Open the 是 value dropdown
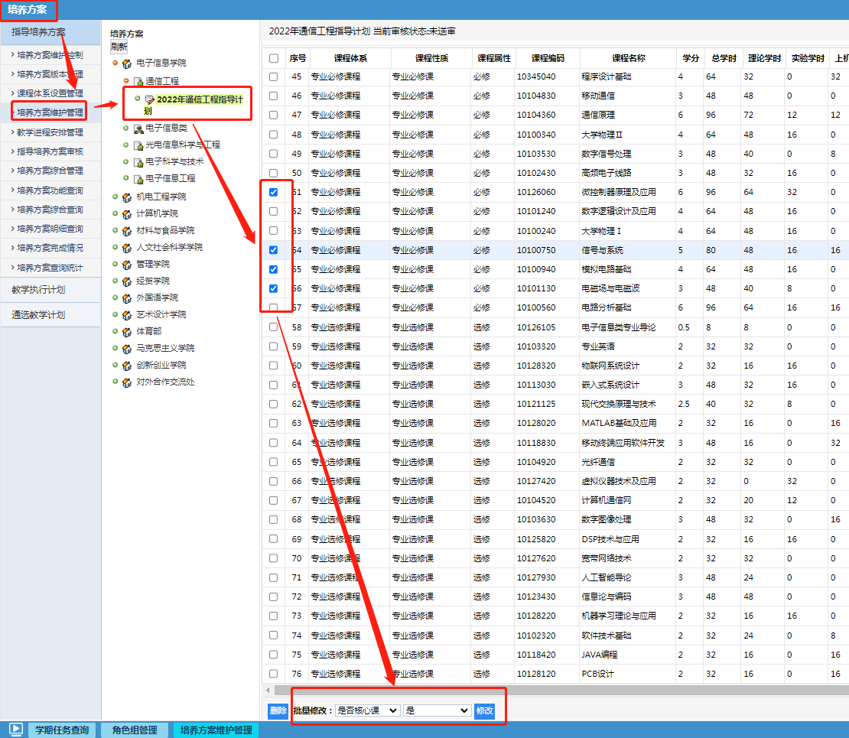Screen dimensions: 849x738 [437, 710]
